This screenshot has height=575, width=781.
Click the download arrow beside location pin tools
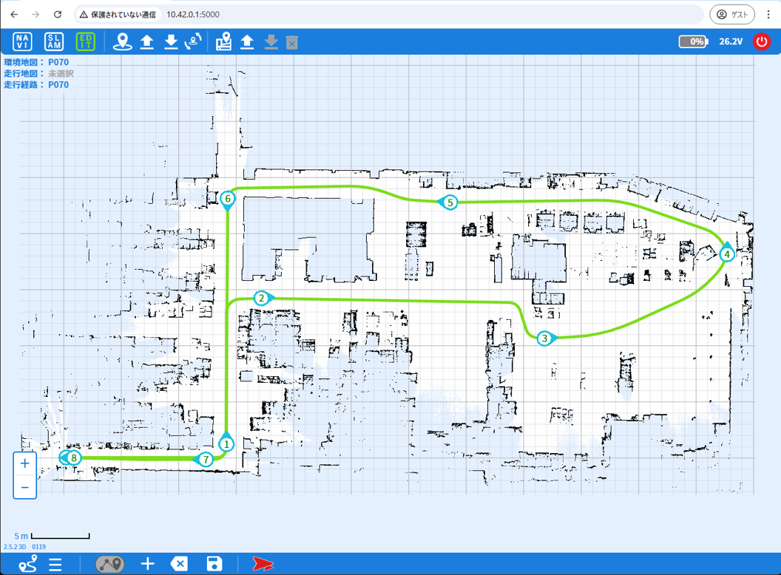[171, 42]
